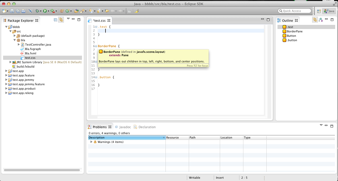Click the Save icon in the toolbar
Viewport: 338px width, 181px height.
[x=12, y=11]
